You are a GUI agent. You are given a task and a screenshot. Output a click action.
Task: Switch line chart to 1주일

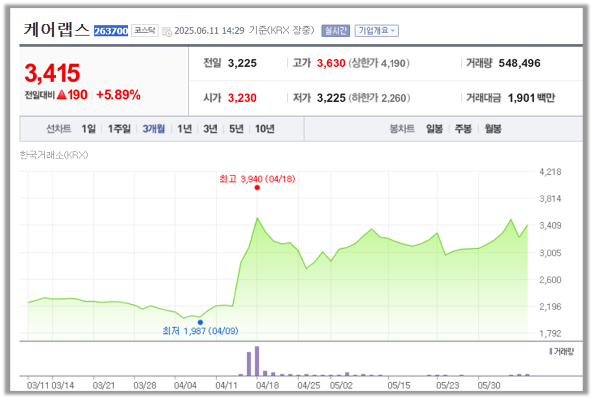[x=119, y=129]
